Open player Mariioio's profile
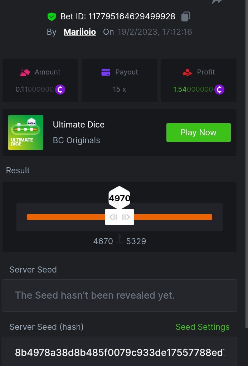The image size is (248, 366). click(80, 32)
